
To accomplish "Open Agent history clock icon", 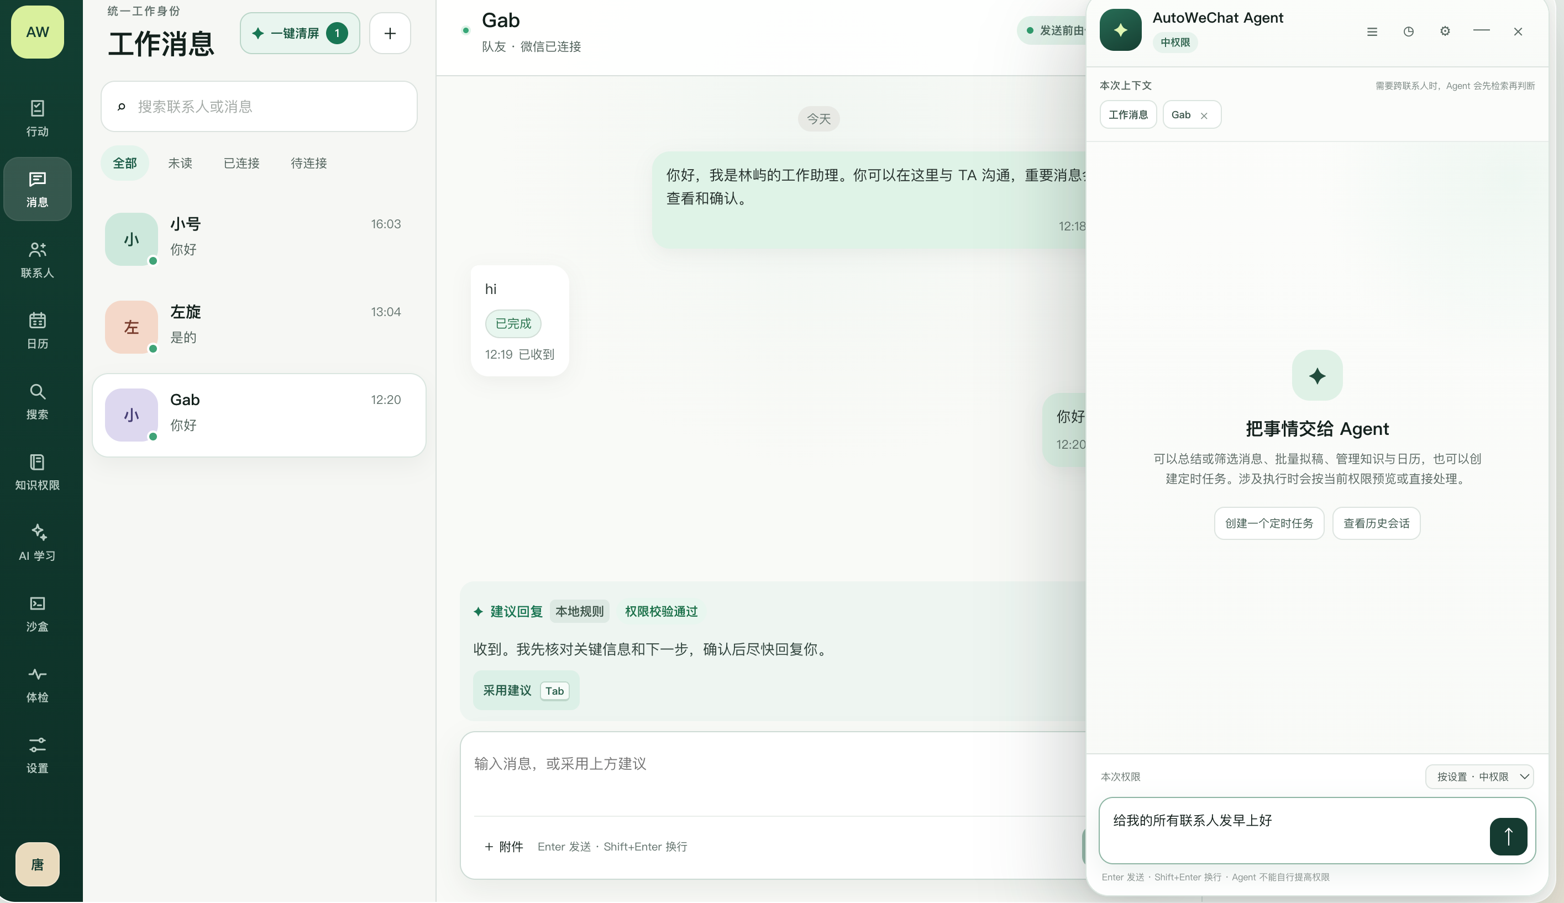I will click(x=1408, y=31).
